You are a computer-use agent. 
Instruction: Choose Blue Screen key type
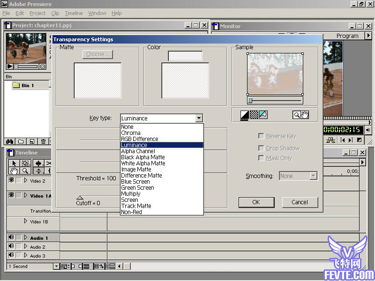coord(162,182)
